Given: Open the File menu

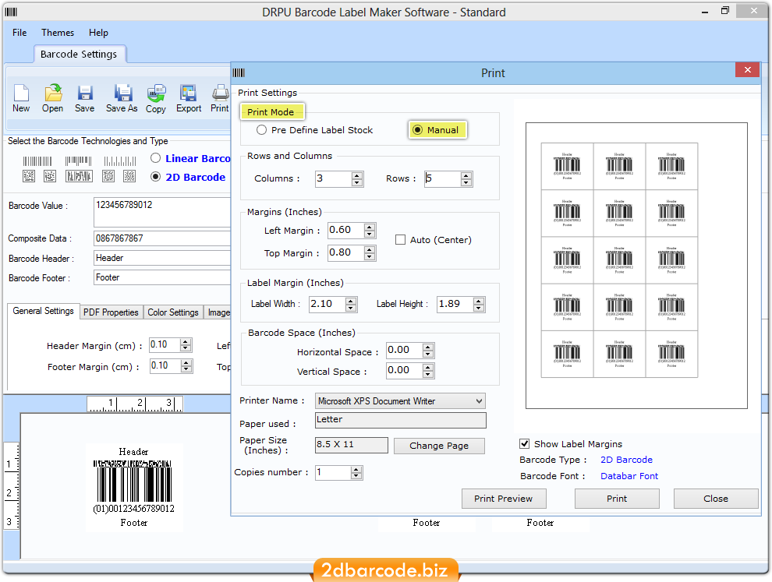Looking at the screenshot, I should (19, 33).
